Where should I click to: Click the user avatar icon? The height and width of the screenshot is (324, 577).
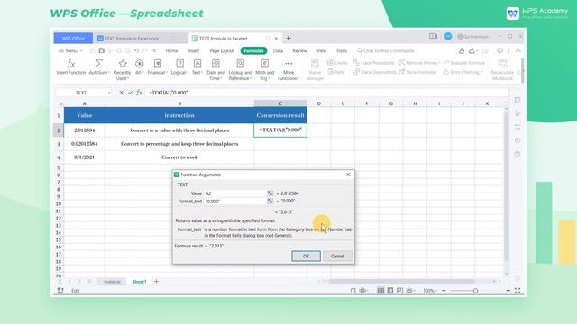[x=448, y=36]
